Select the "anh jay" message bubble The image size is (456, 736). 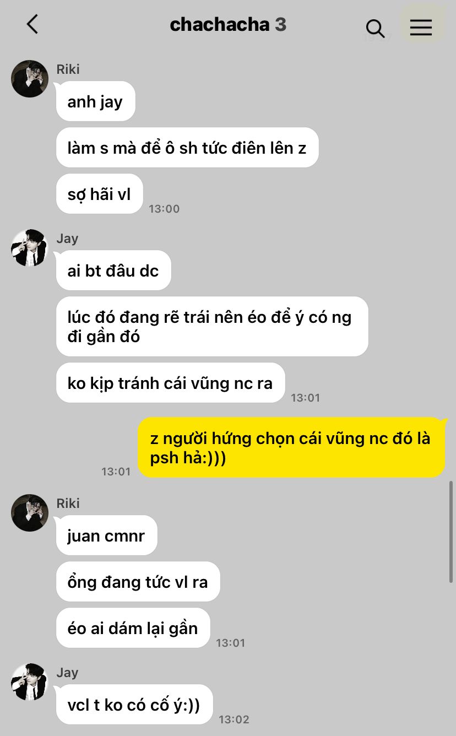point(96,101)
